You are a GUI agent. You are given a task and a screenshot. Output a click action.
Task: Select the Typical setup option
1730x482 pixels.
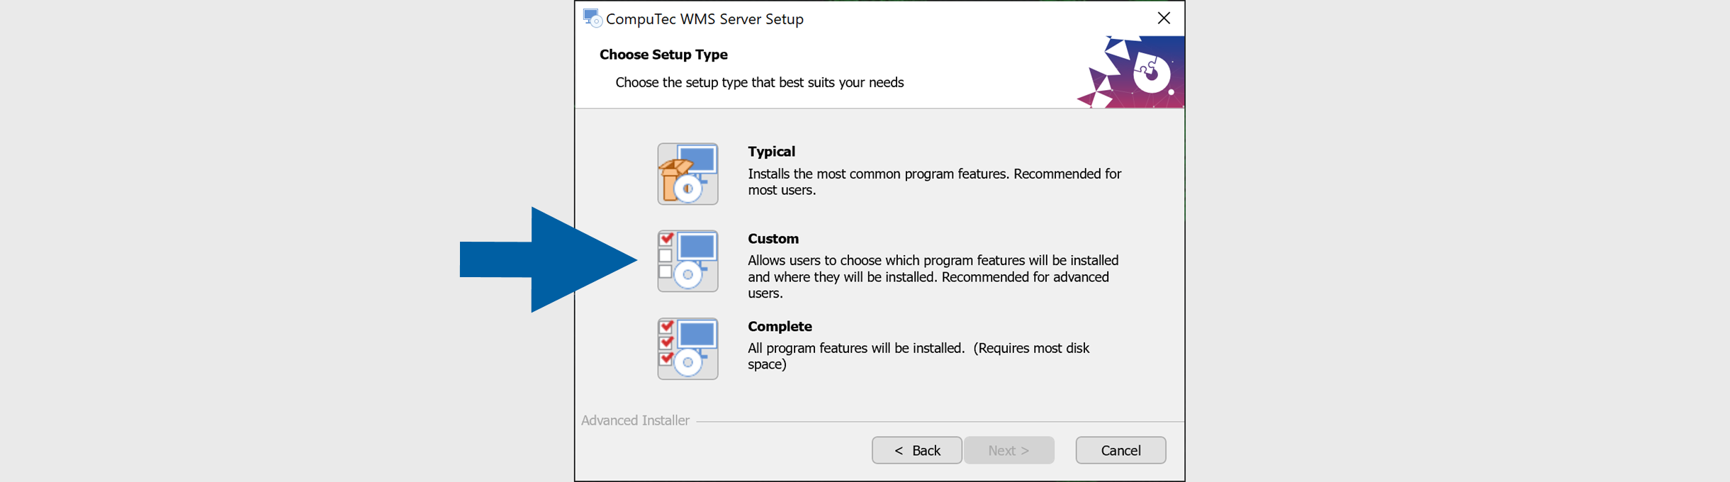(771, 151)
